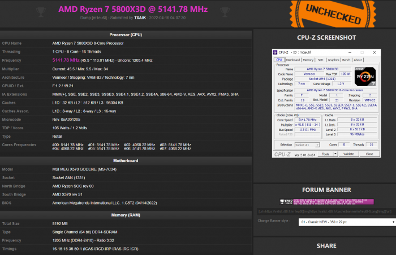Click the forum banner trophy image

pos(283,202)
